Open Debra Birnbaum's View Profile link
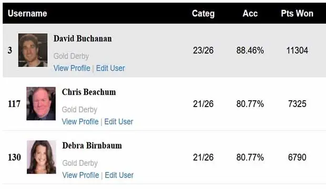The width and height of the screenshot is (326, 189). coord(80,175)
